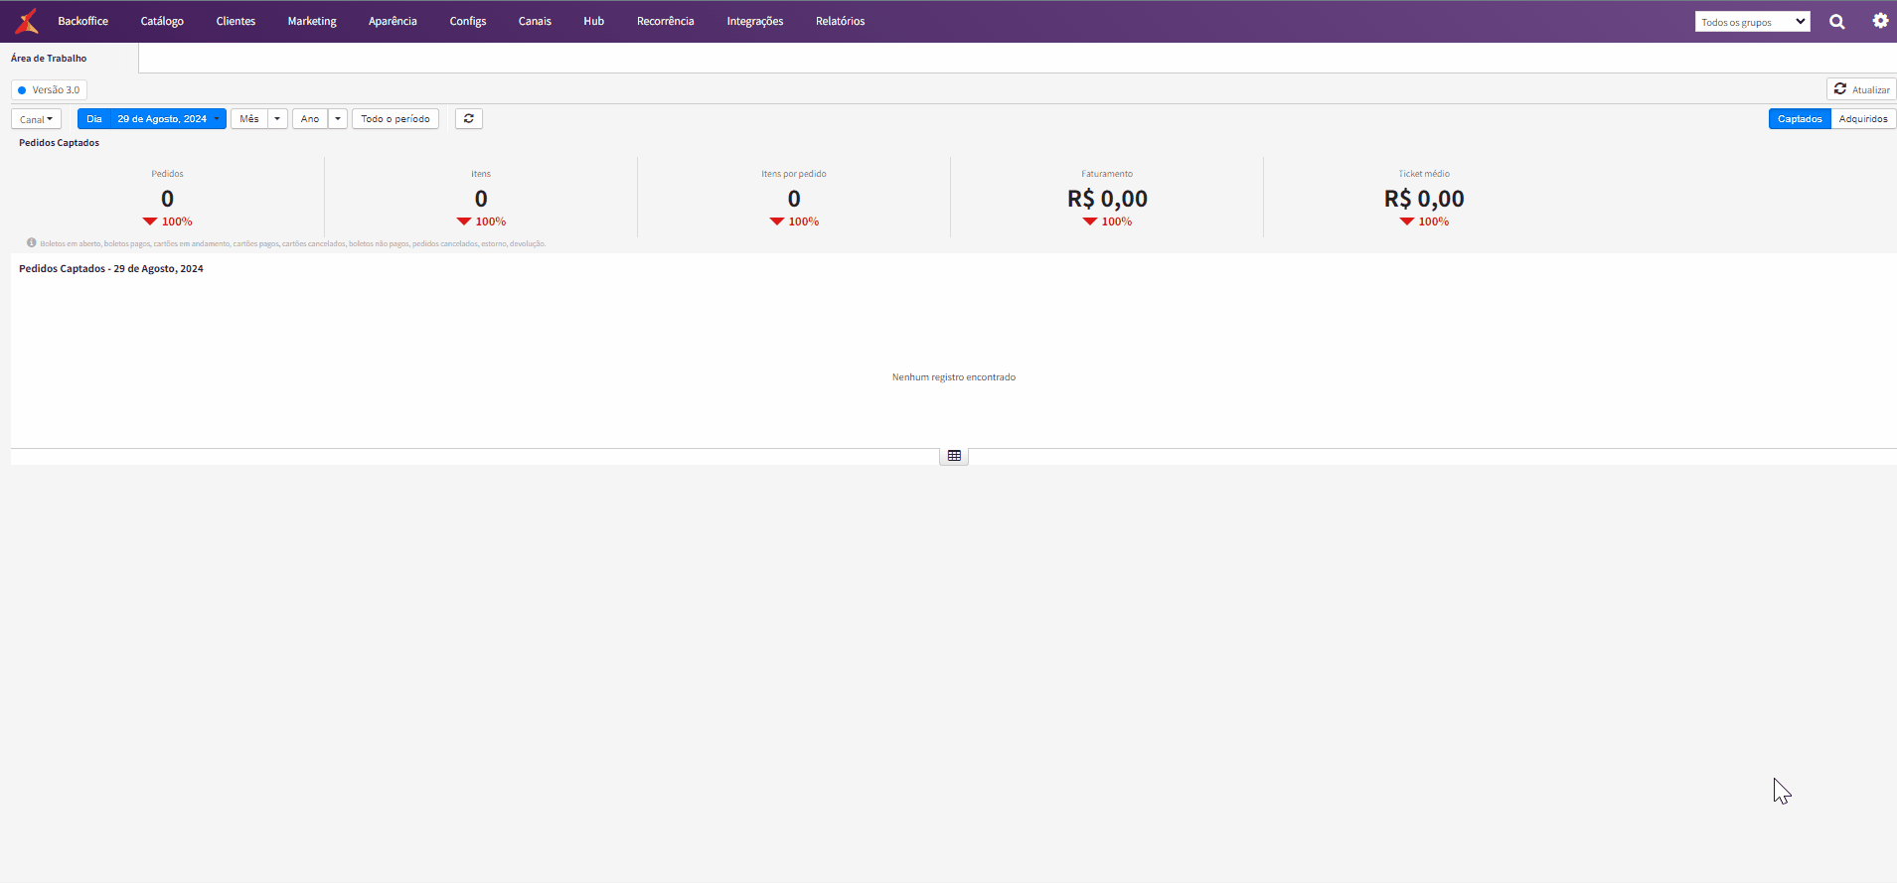
Task: Select the Mês period button
Action: (249, 119)
